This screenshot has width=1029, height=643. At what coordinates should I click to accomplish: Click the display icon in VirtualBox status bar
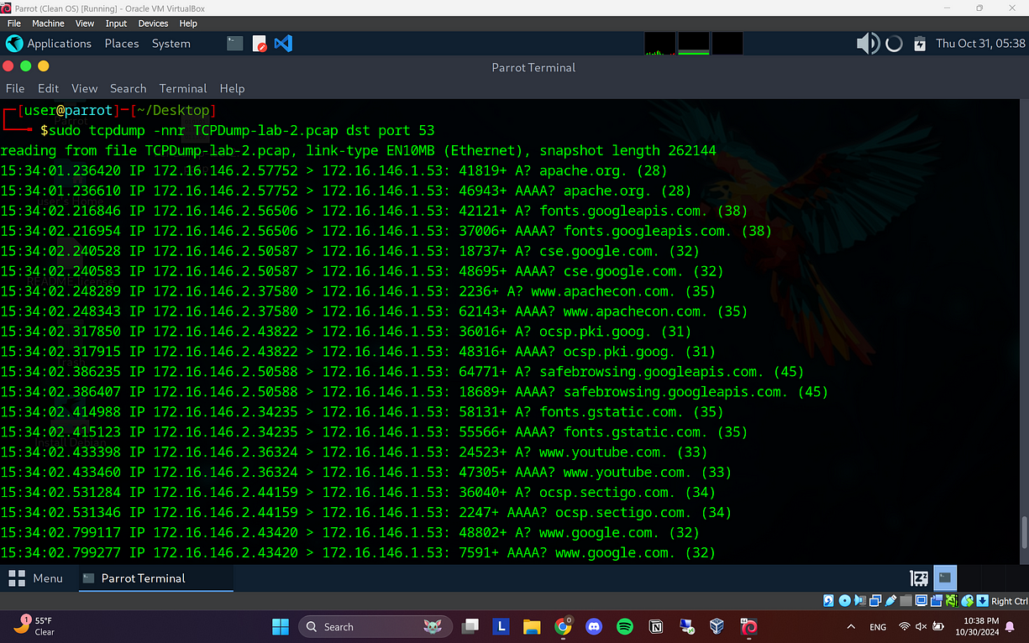(x=921, y=600)
